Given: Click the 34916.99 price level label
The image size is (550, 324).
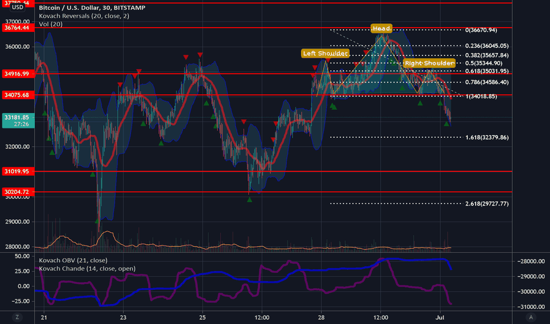Looking at the screenshot, I should 18,74.
